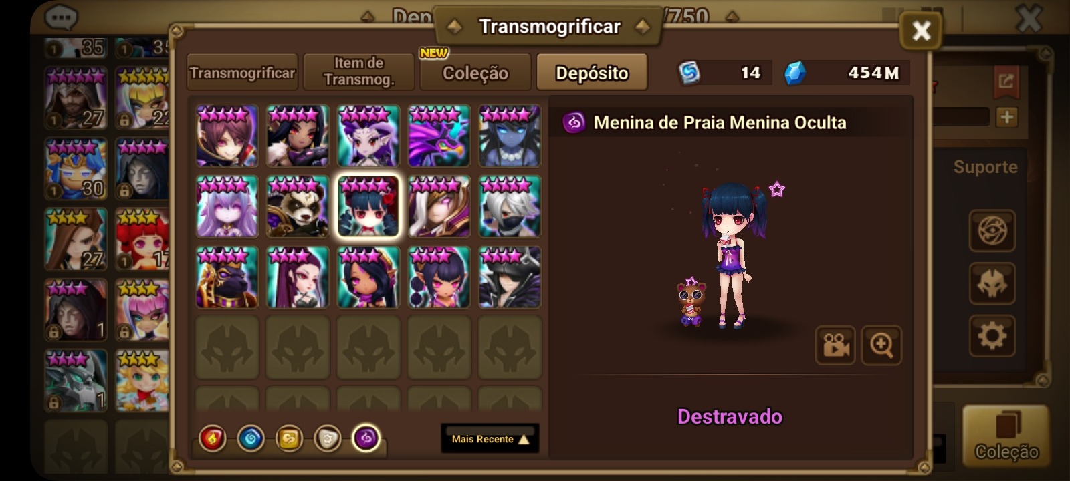Toggle the wind element filter icon
The image size is (1070, 481).
[289, 439]
